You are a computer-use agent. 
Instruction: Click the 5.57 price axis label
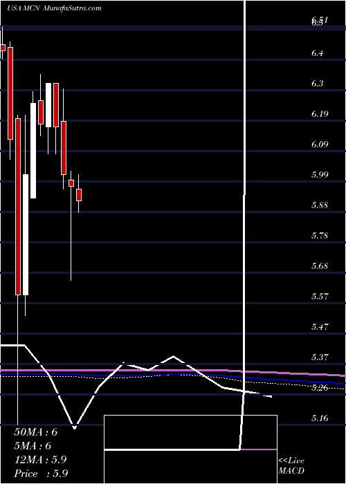tap(320, 297)
